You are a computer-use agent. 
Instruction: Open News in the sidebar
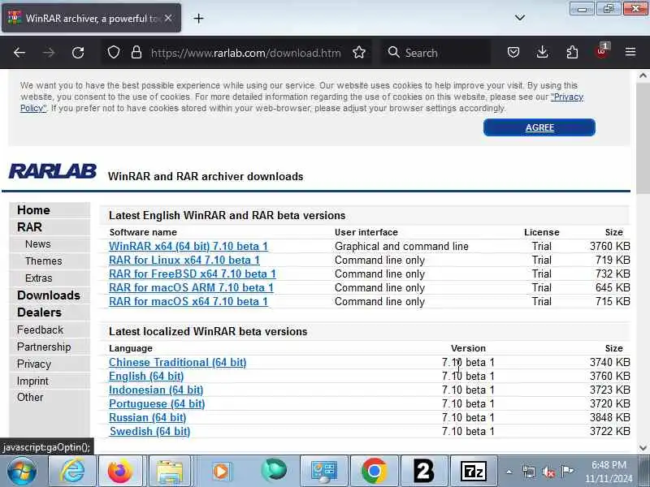37,244
